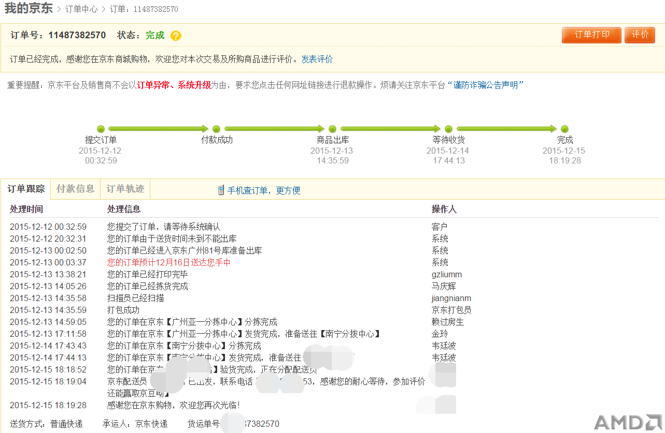The image size is (665, 433).
Task: Click order number 11487382570 in header
Action: 77,35
